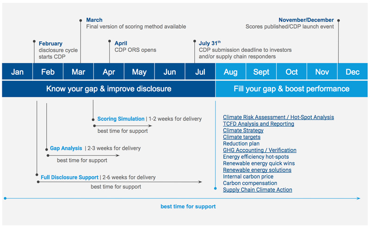Select the November/December milestone heading
Viewport: 370px width, 228px height.
[306, 20]
